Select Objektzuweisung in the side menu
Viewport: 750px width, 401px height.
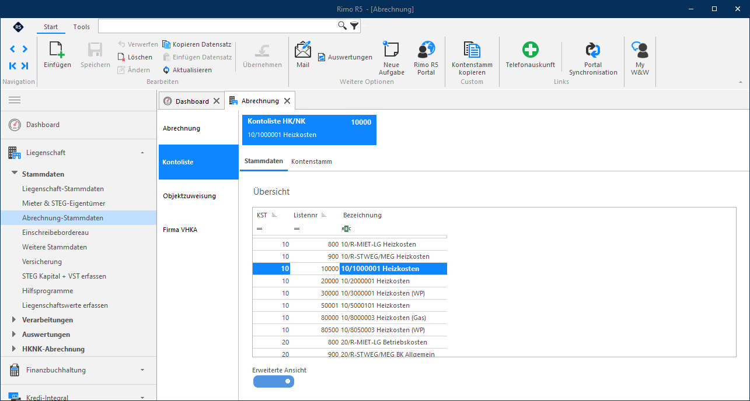pyautogui.click(x=198, y=196)
